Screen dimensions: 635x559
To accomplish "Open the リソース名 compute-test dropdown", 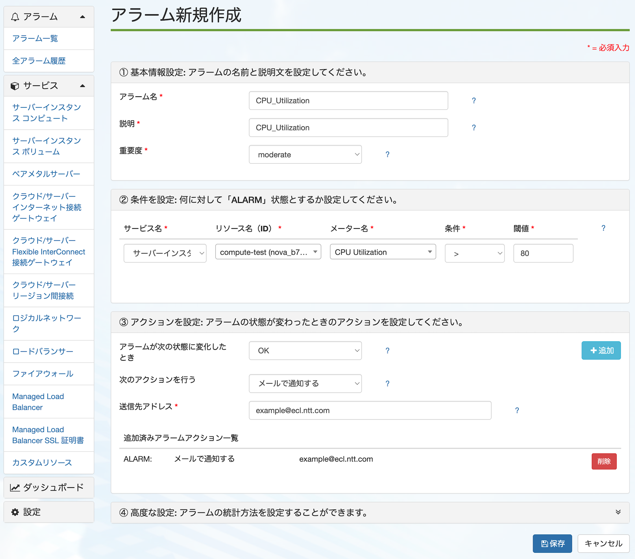I will tap(268, 252).
